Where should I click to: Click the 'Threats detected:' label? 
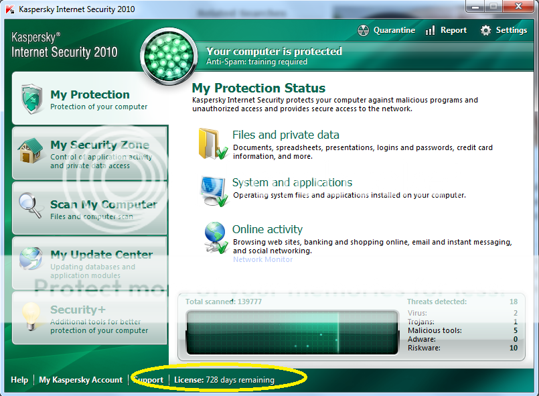click(x=437, y=302)
